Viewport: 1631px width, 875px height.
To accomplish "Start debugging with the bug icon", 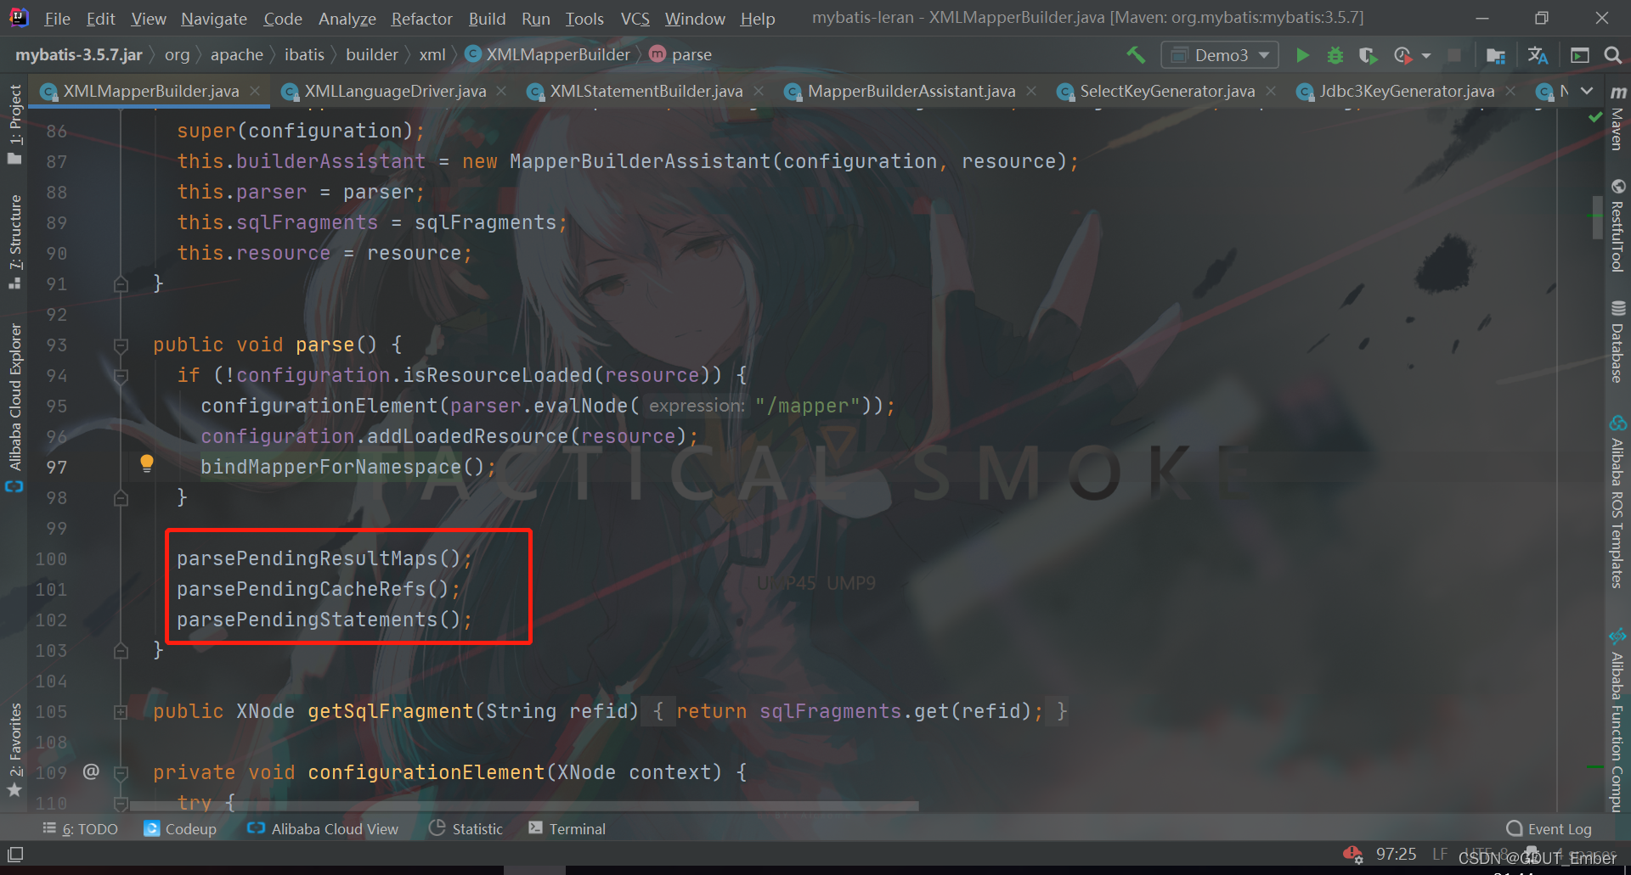I will tap(1335, 55).
